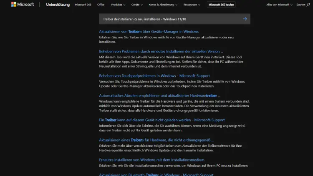Open Ein Treiber kann nicht geladen werden result
Viewport: 313px width, 176px height.
(162, 120)
